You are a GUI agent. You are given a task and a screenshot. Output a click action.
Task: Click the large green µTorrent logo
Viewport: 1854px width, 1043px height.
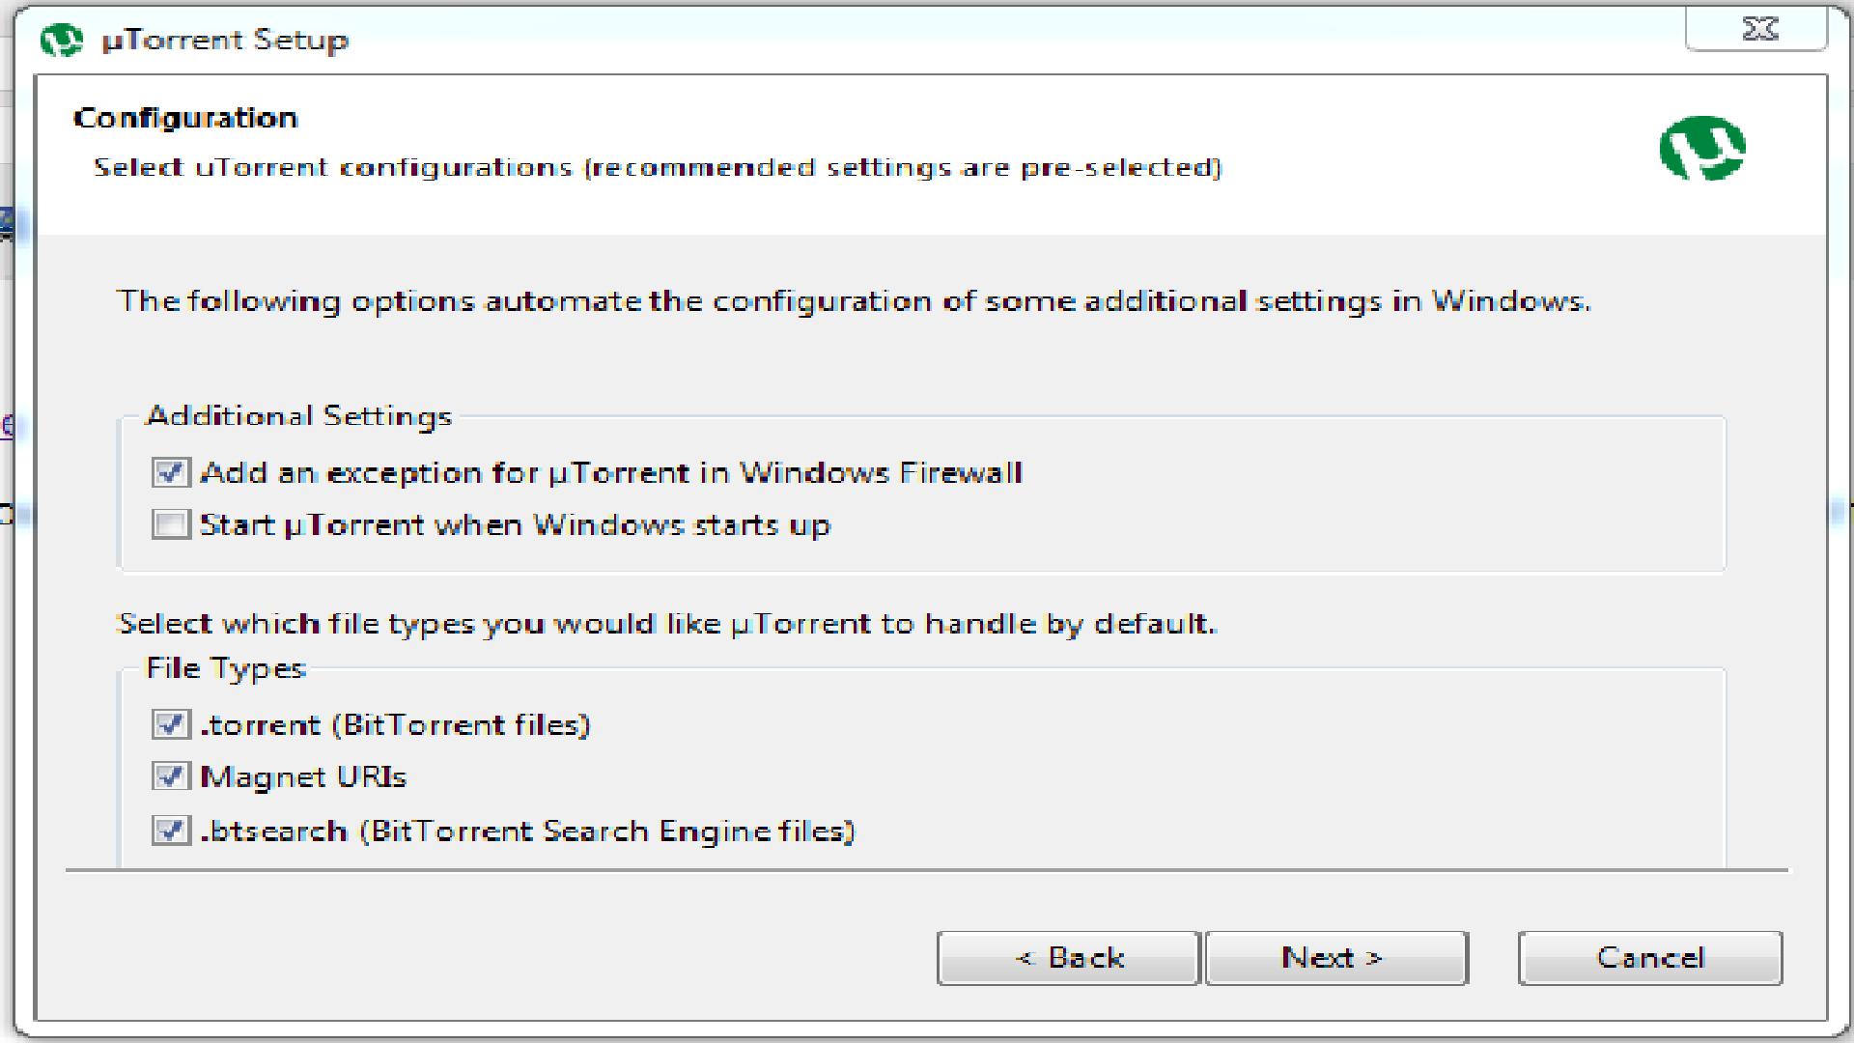[1701, 149]
